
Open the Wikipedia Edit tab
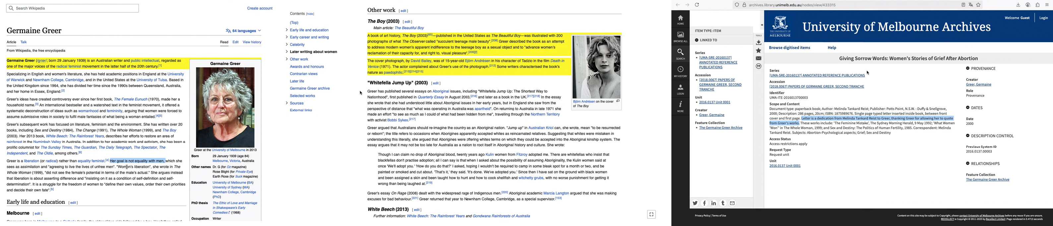click(235, 42)
